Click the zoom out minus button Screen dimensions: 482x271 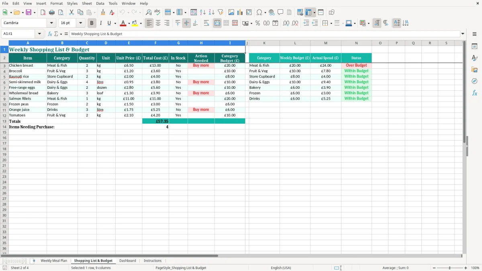coord(434,268)
